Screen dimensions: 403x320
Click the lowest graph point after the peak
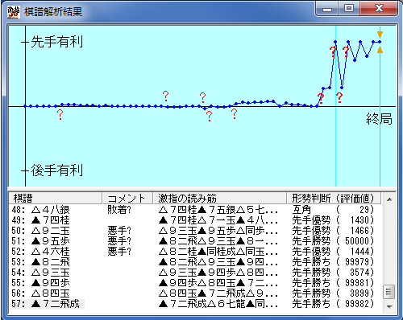pos(342,88)
